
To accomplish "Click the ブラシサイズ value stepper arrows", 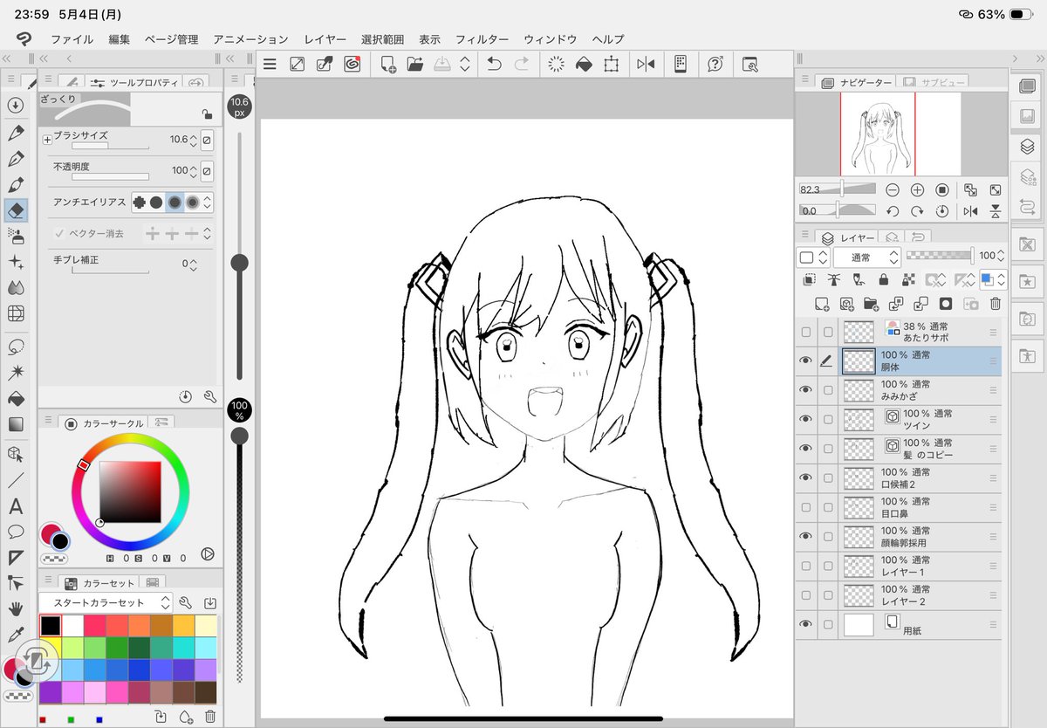I will coord(194,140).
